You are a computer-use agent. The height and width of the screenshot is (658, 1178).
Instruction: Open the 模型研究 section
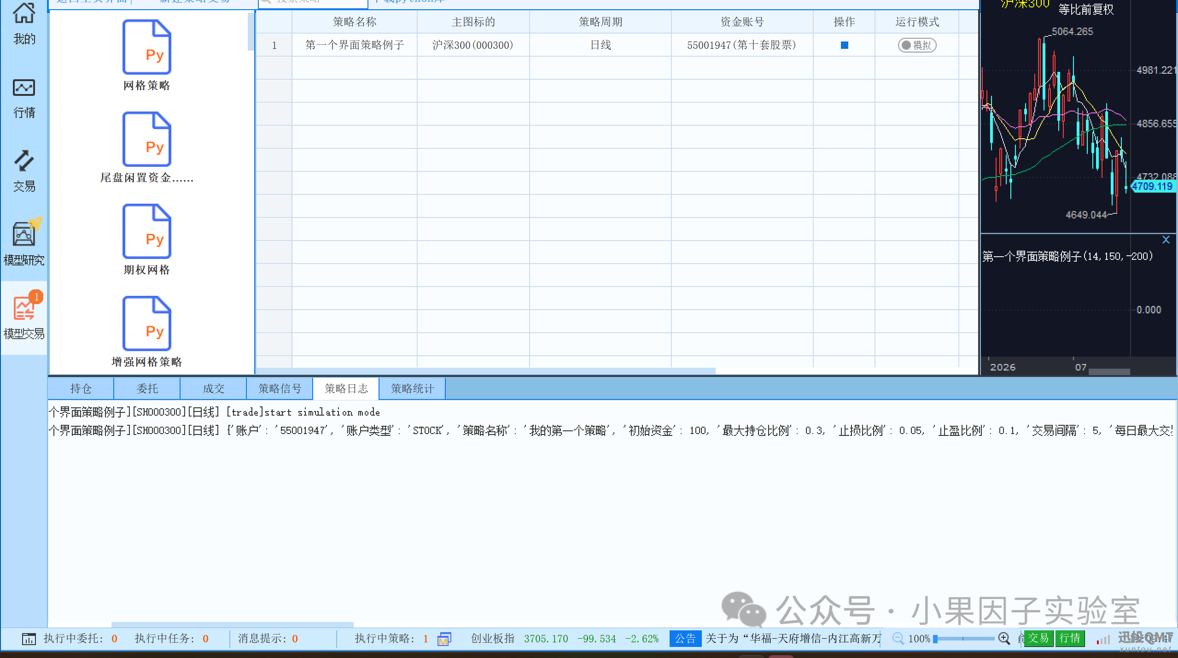tap(24, 242)
